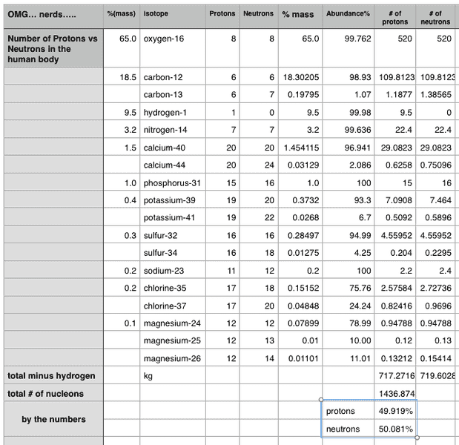
Task: Click the 'magnesium-25' isotope cell
Action: pos(173,340)
